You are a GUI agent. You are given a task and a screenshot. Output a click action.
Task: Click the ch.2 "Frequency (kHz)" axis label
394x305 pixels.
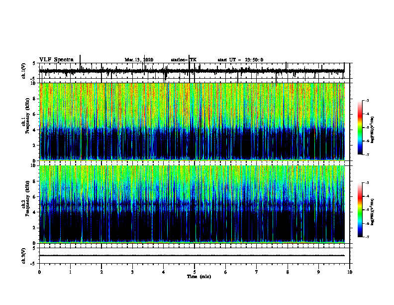27,198
